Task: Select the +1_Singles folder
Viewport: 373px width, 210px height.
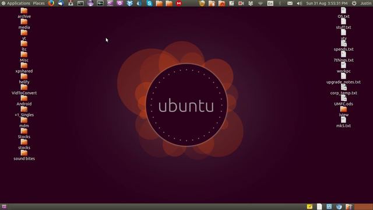Action: pyautogui.click(x=24, y=111)
